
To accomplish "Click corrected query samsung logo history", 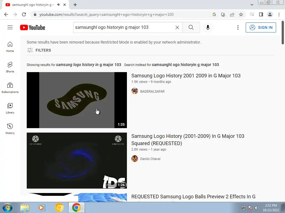I will pyautogui.click(x=89, y=65).
